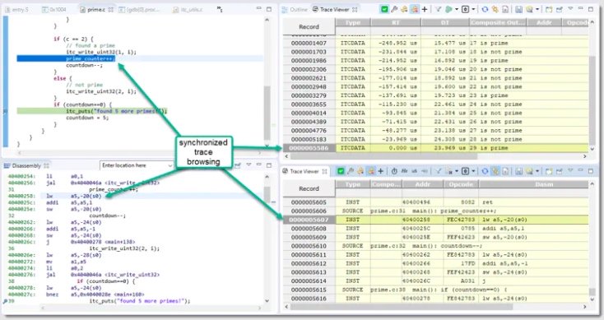
Task: Click the DT column header in upper Trace Viewer
Action: coord(445,23)
